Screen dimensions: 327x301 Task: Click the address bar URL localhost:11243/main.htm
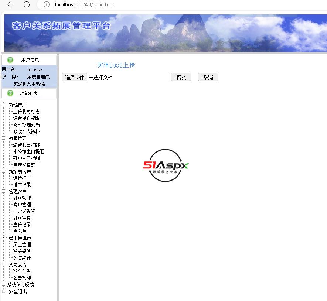pos(84,4)
